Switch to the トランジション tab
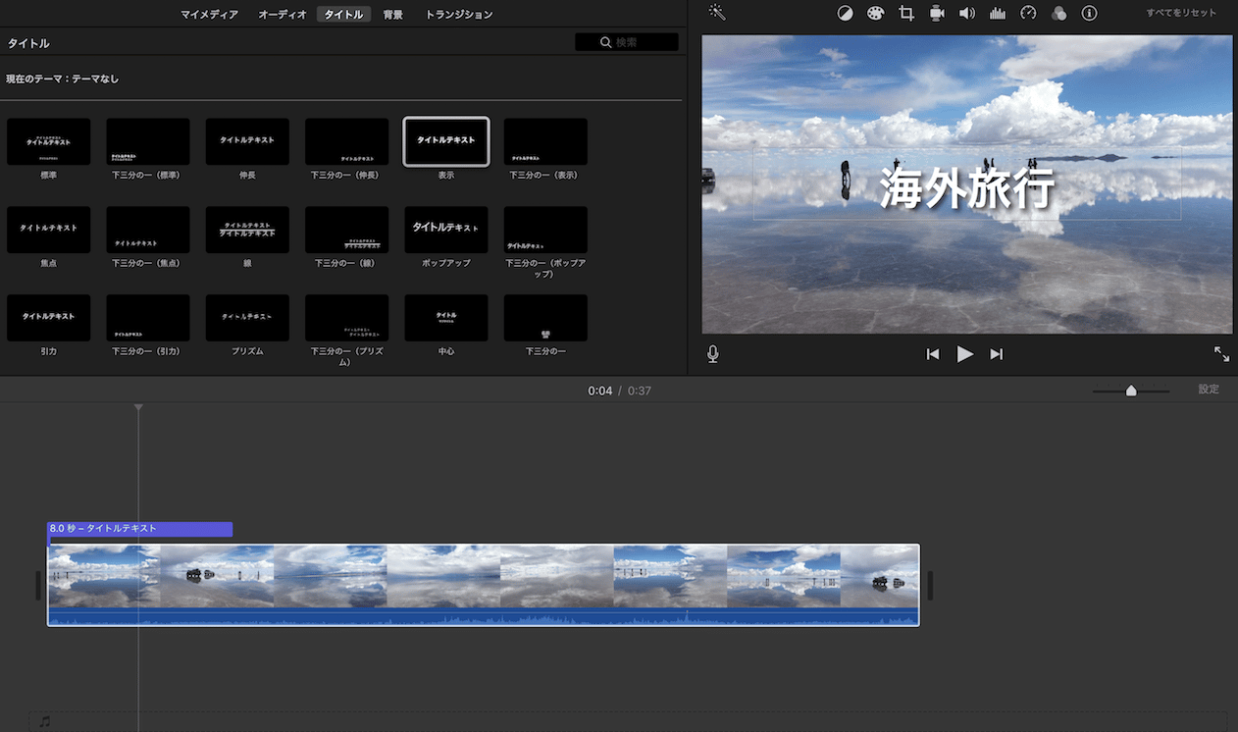The height and width of the screenshot is (732, 1238). (x=459, y=15)
